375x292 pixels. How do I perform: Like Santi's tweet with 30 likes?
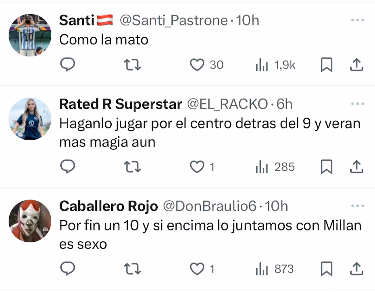[197, 65]
